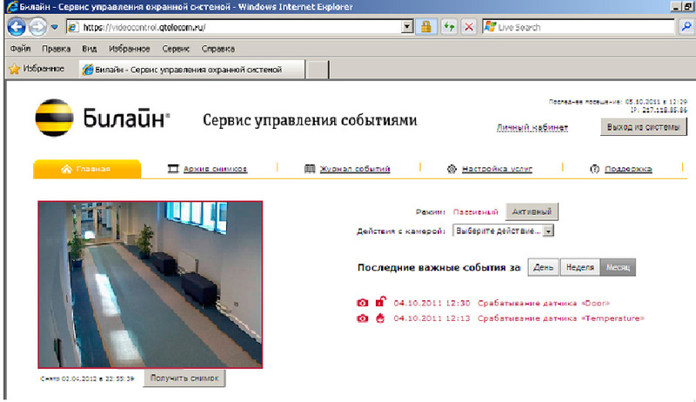
Task: Click the Refresh page icon
Action: pyautogui.click(x=449, y=28)
